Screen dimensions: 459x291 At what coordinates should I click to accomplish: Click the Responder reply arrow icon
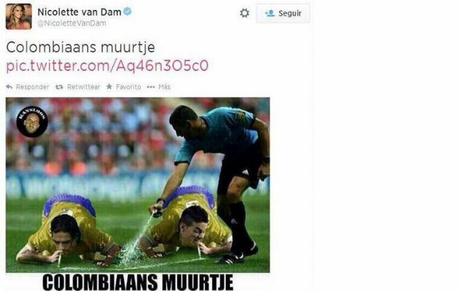coord(9,87)
